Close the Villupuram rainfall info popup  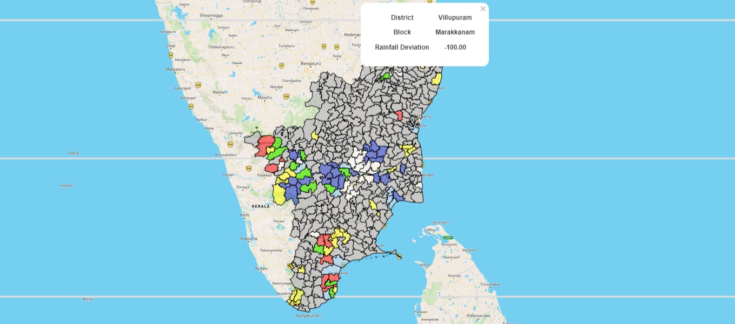tap(483, 9)
